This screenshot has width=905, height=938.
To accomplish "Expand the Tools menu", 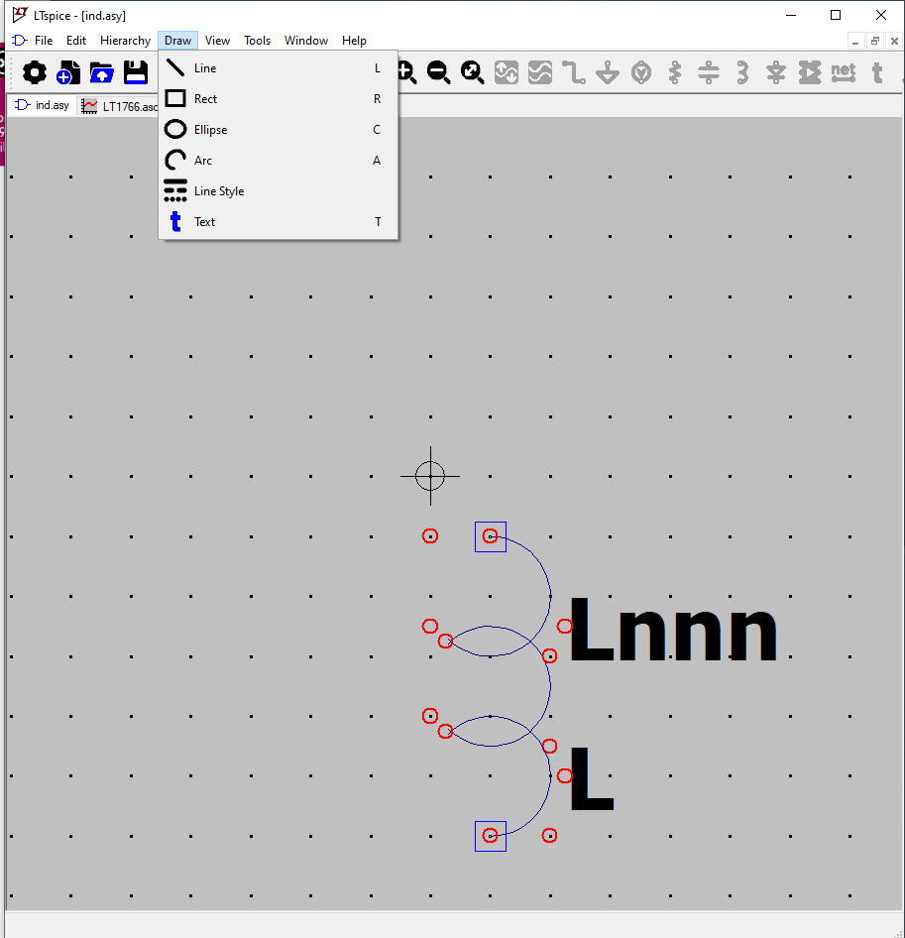I will pos(257,41).
